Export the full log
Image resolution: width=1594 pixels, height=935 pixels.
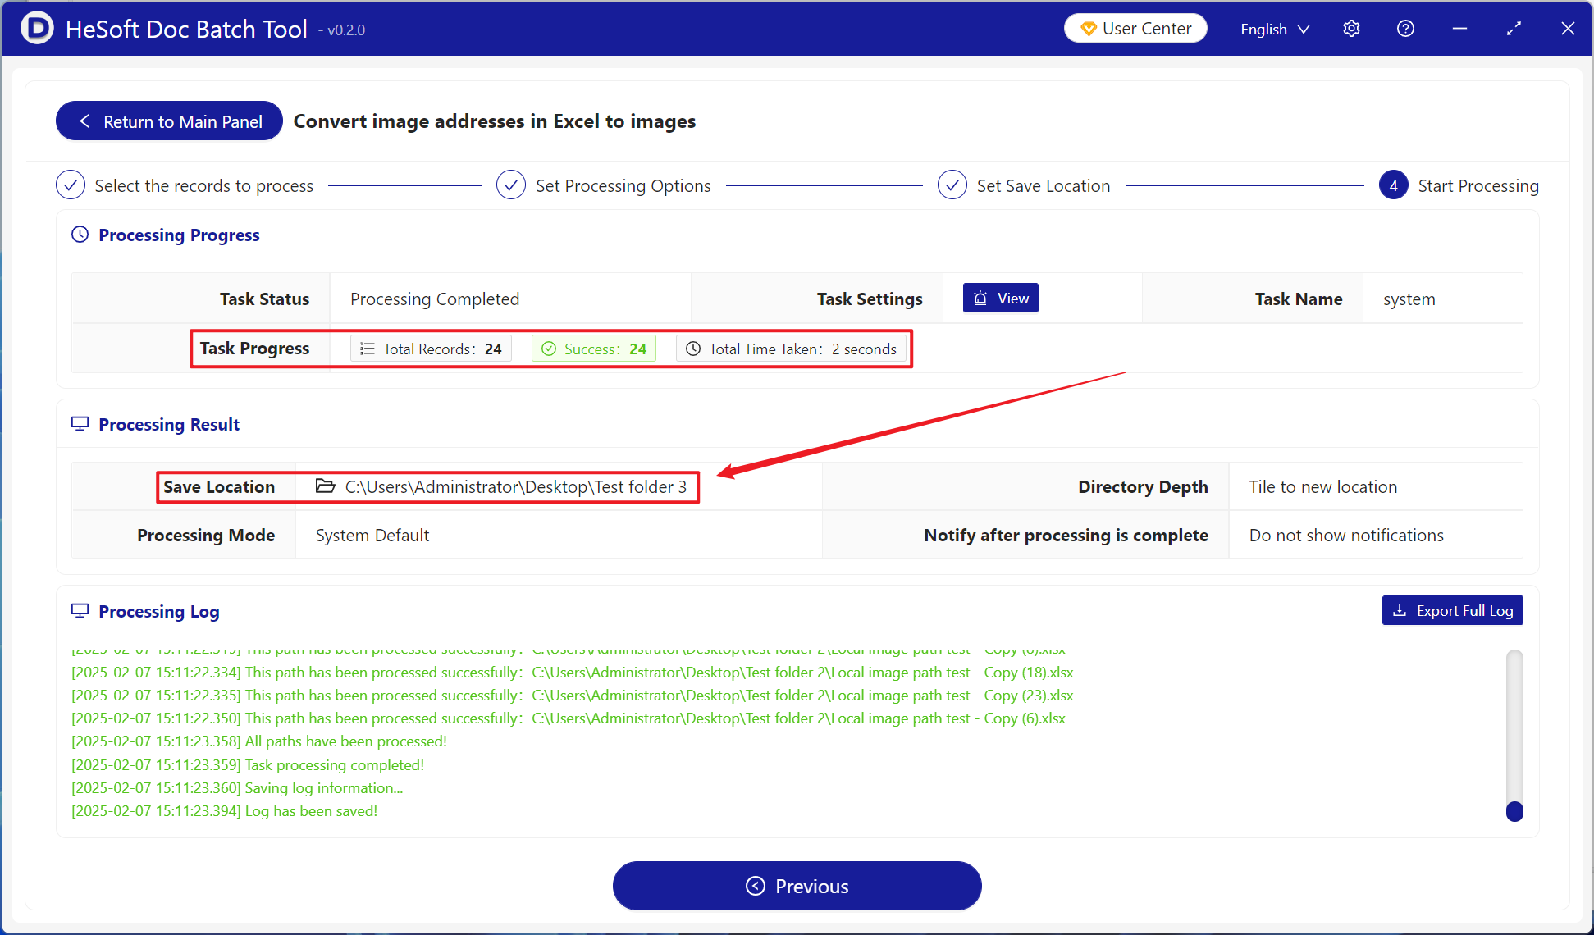pos(1452,610)
